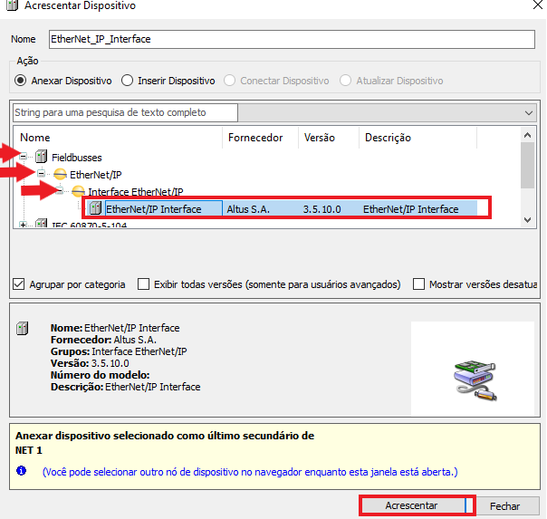Screen dimensions: 547x519
Task: Click the Fechar button
Action: (x=504, y=505)
